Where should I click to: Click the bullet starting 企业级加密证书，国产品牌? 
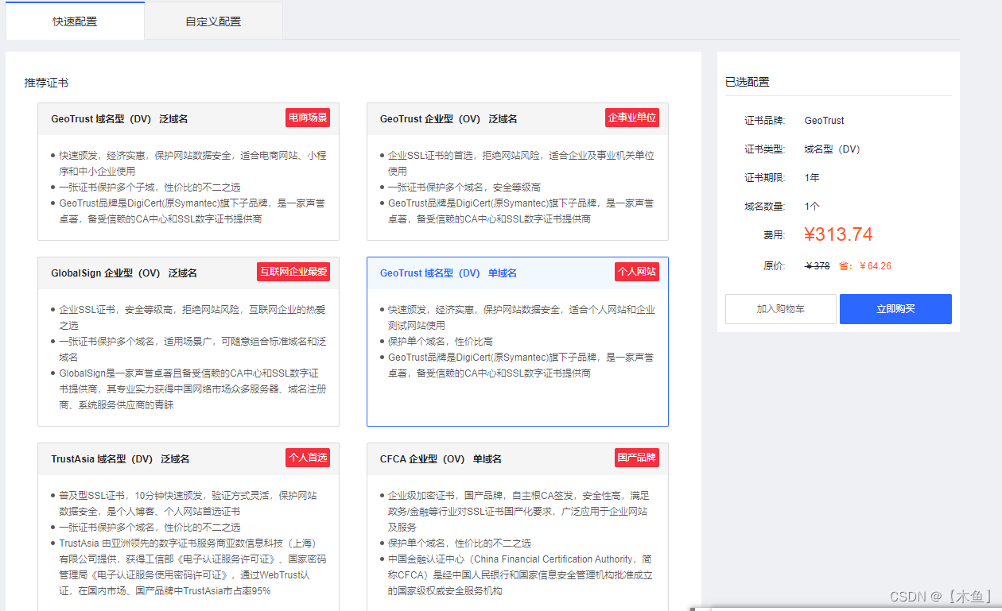pos(518,512)
